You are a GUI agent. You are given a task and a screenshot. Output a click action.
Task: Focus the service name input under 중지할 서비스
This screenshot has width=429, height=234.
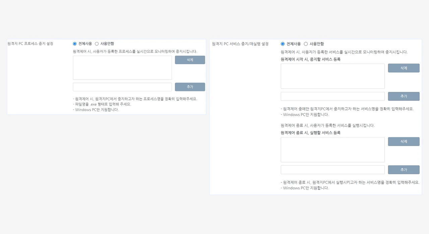tap(332, 96)
